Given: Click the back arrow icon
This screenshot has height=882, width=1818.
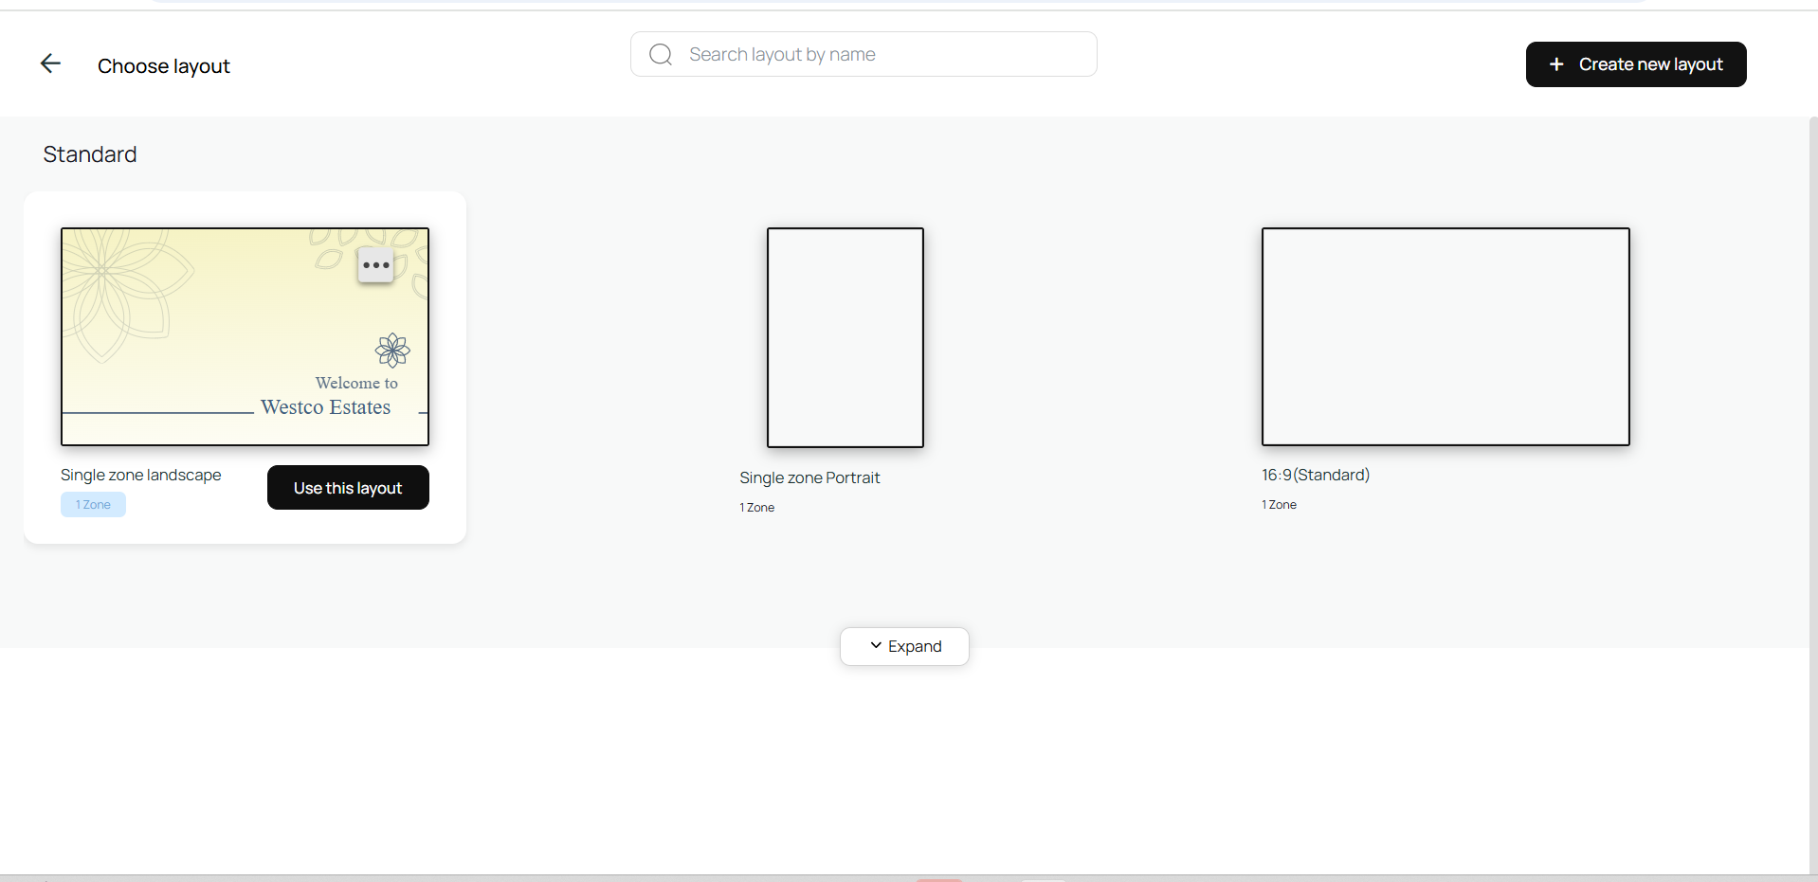Looking at the screenshot, I should 50,63.
